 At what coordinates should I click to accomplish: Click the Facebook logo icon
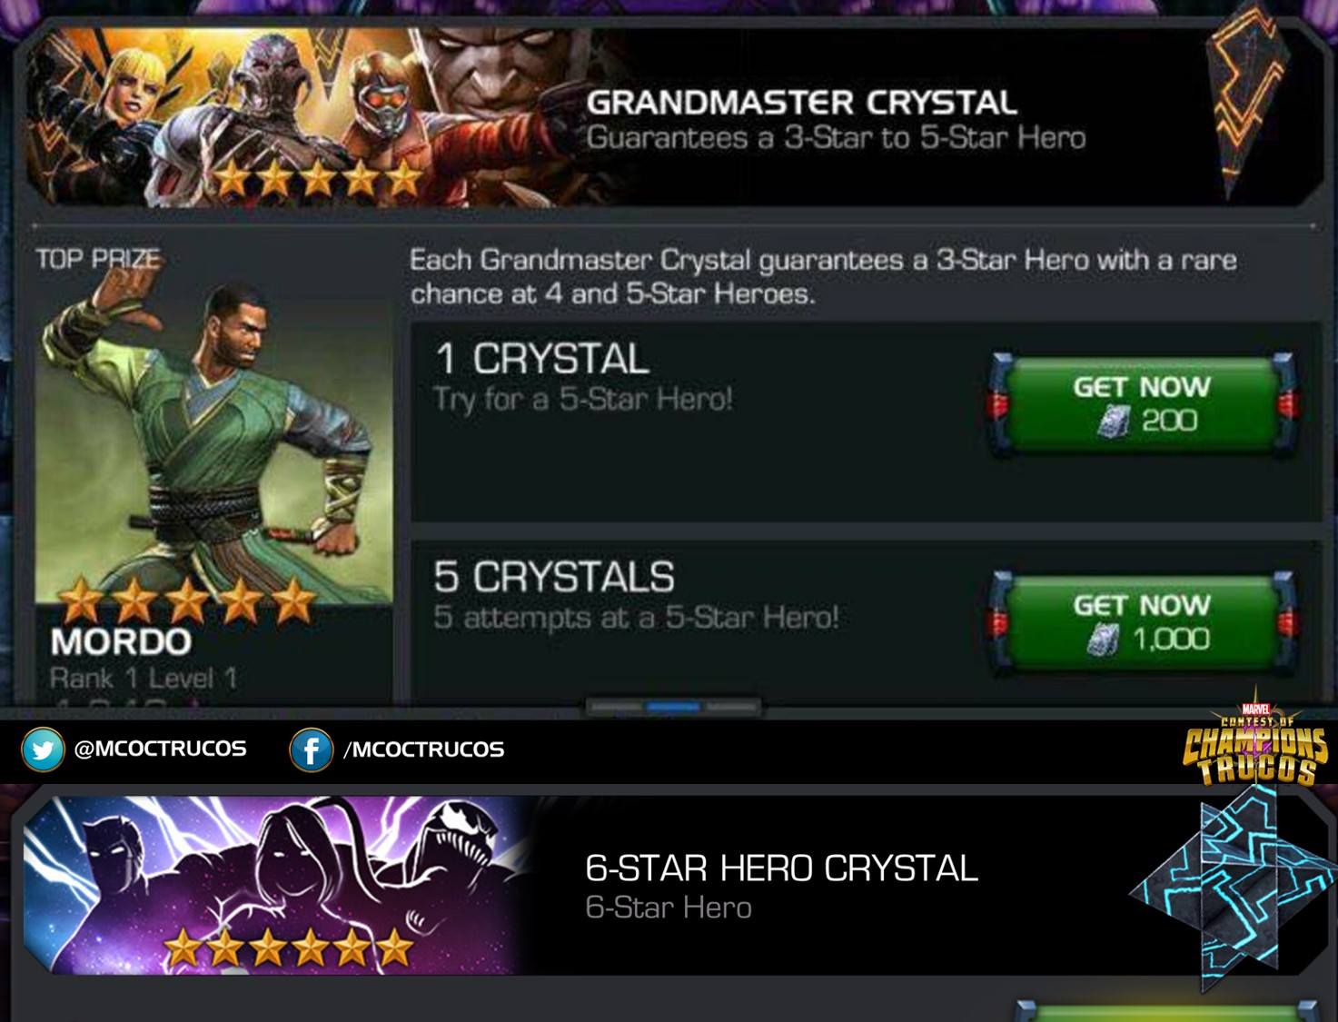click(311, 749)
